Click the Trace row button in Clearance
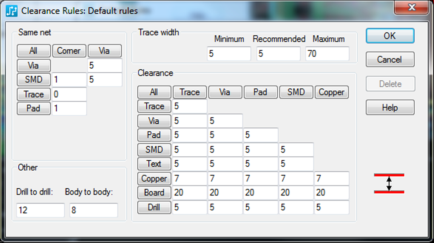The image size is (434, 243). tap(154, 106)
